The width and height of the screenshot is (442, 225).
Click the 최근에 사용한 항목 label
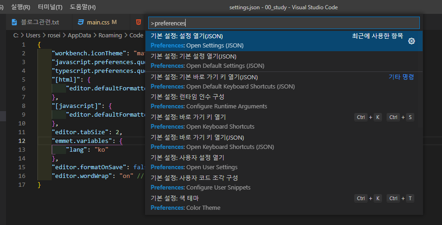tap(377, 36)
